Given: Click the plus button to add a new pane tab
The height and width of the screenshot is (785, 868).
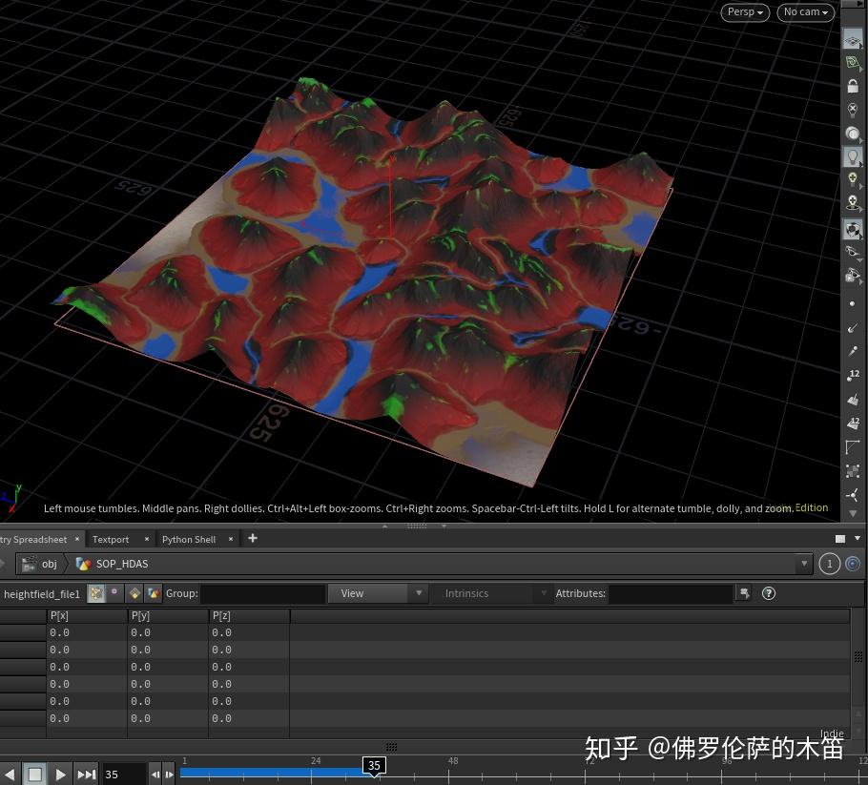Looking at the screenshot, I should click(252, 539).
